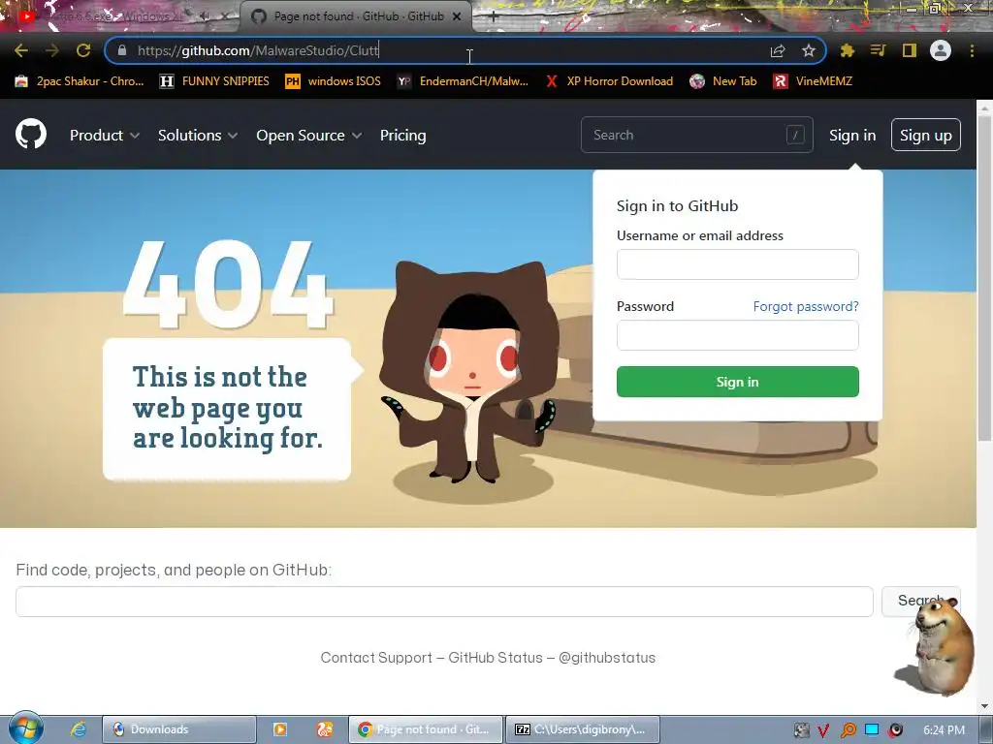Click the page vertical scrollbar thumb

click(x=985, y=278)
